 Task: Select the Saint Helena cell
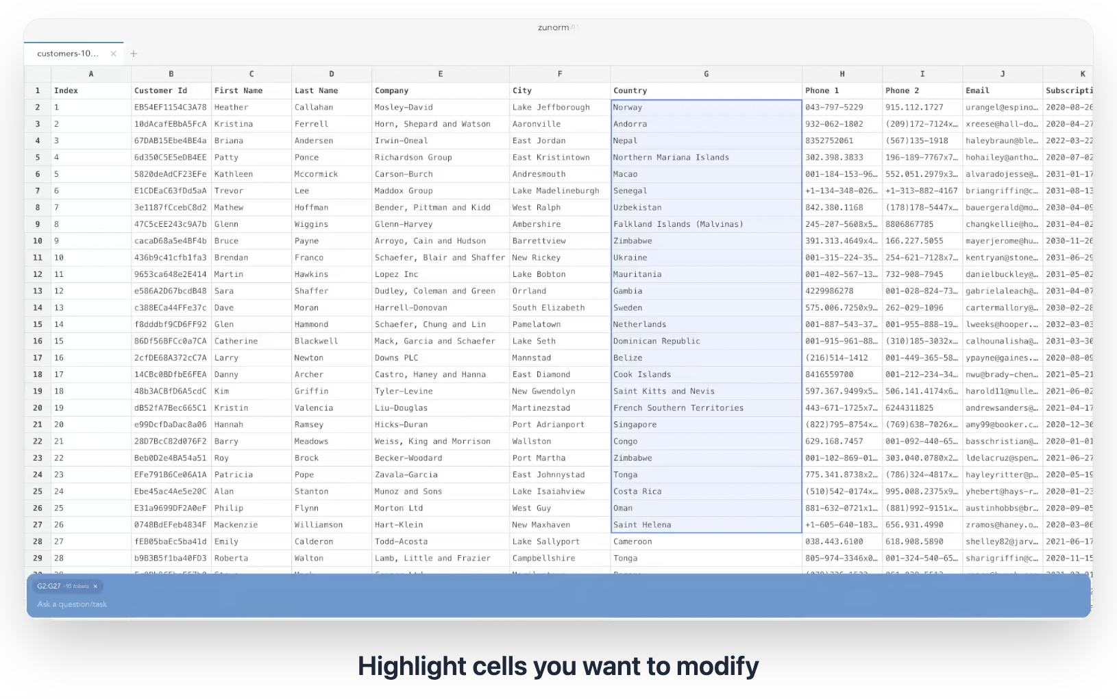[x=707, y=525]
